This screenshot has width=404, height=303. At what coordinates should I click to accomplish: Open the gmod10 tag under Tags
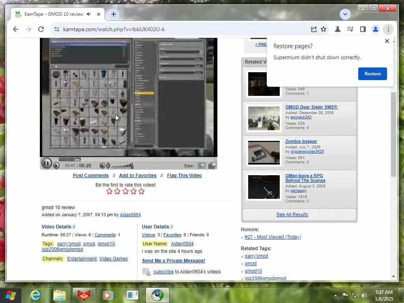coord(106,244)
